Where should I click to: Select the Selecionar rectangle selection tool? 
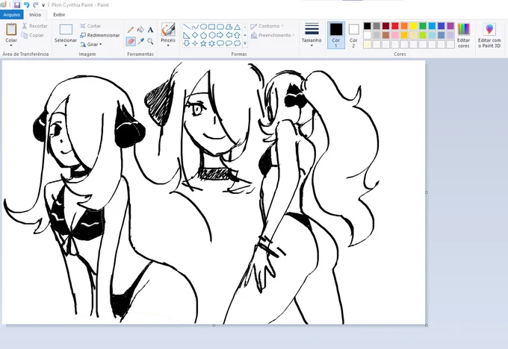click(66, 29)
